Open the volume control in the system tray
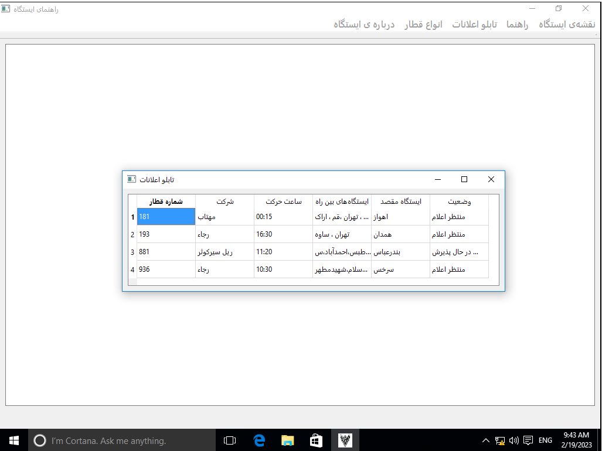This screenshot has width=602, height=451. pos(514,440)
